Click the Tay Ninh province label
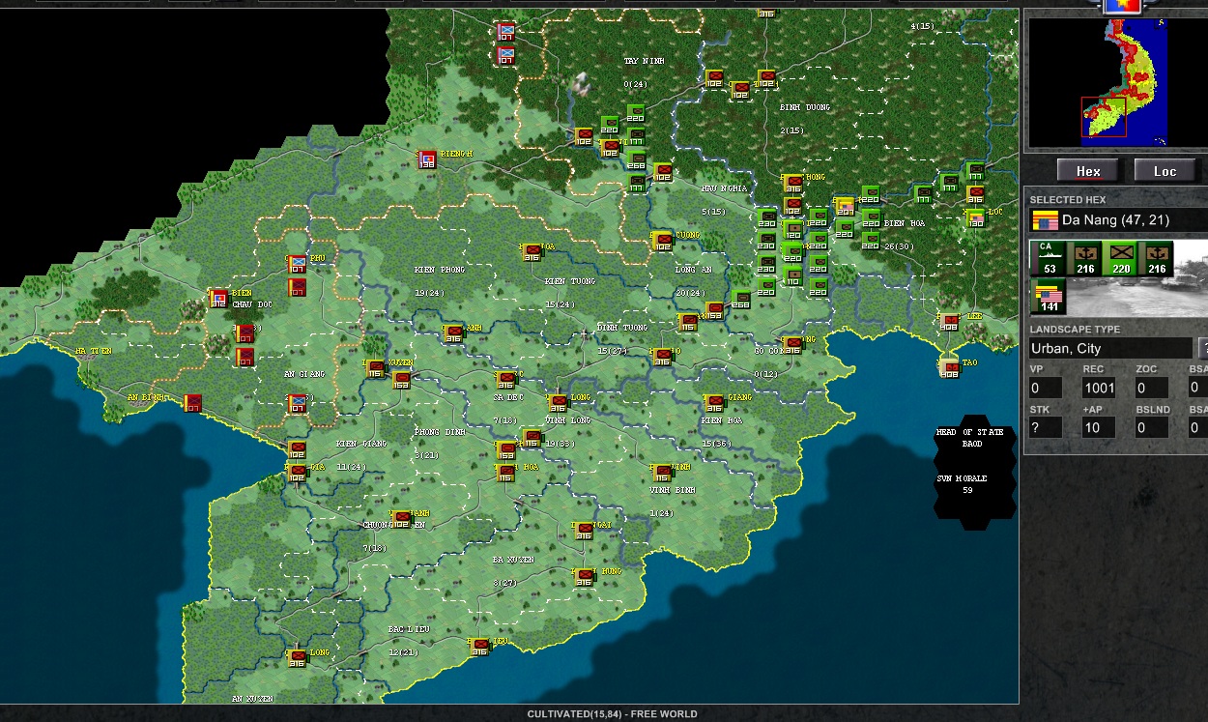 645,61
